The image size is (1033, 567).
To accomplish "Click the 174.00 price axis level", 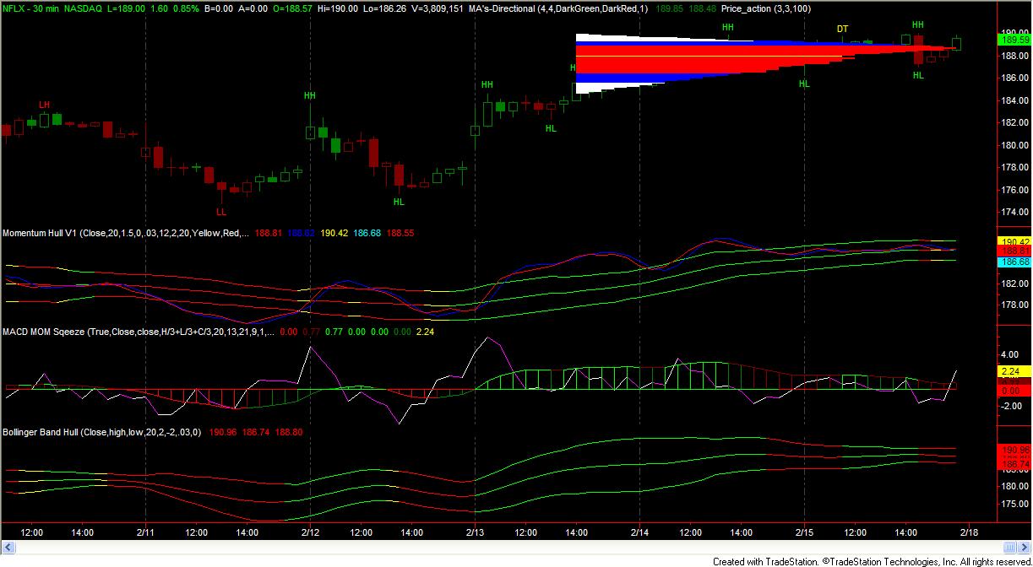I will click(x=1014, y=213).
